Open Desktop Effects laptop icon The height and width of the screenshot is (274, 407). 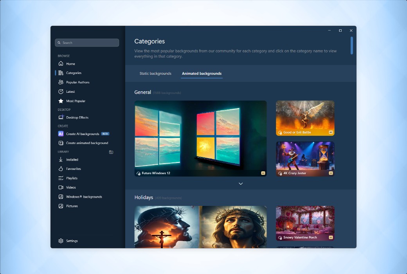(x=61, y=117)
